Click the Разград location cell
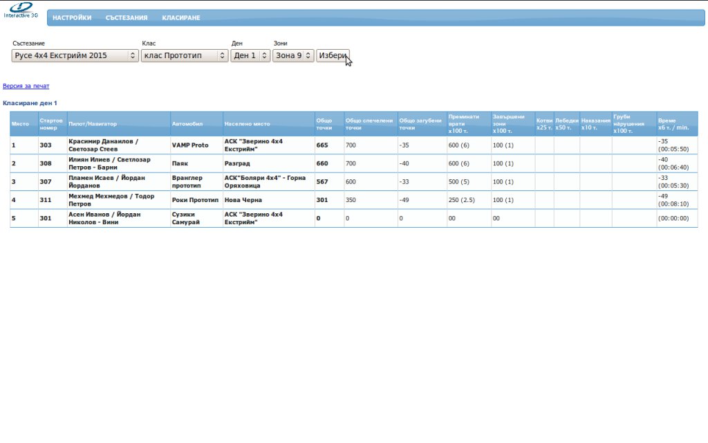 (269, 163)
